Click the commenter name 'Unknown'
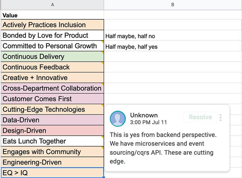242x178 pixels. tap(144, 115)
